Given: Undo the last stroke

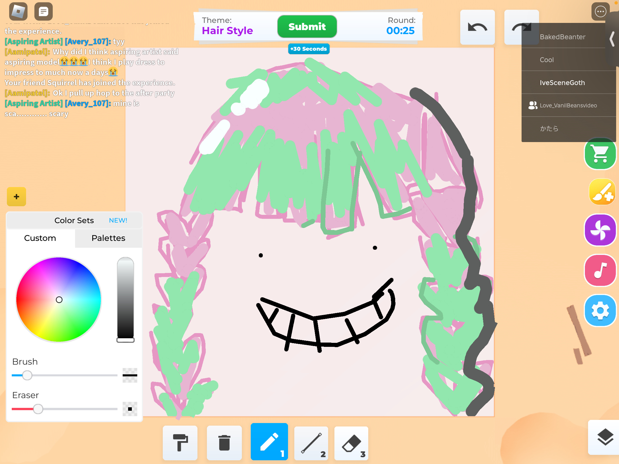Looking at the screenshot, I should point(477,27).
